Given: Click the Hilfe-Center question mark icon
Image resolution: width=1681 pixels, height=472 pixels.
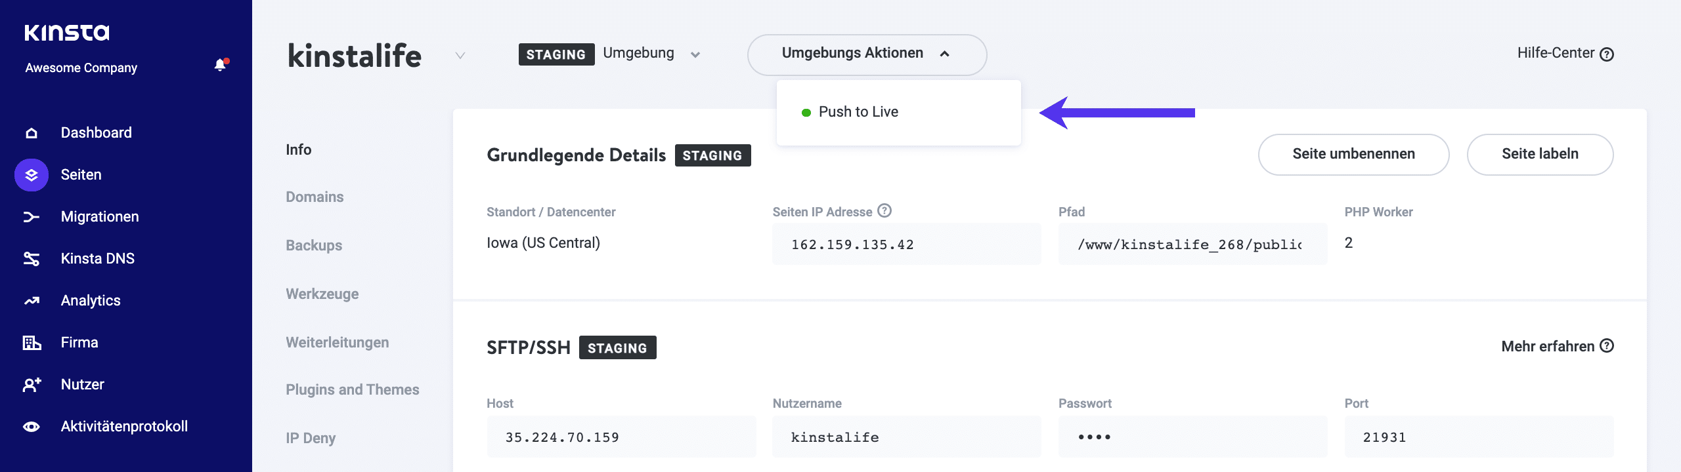Looking at the screenshot, I should 1607,54.
